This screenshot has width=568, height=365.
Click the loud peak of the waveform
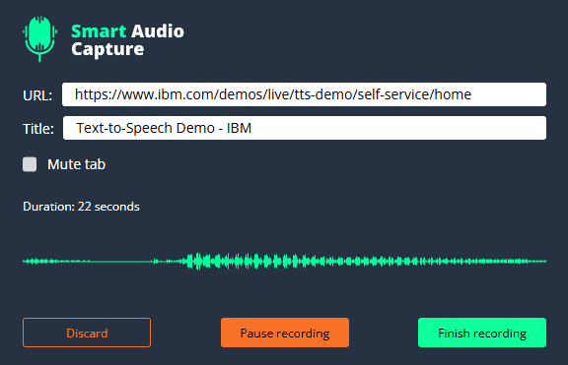click(198, 261)
